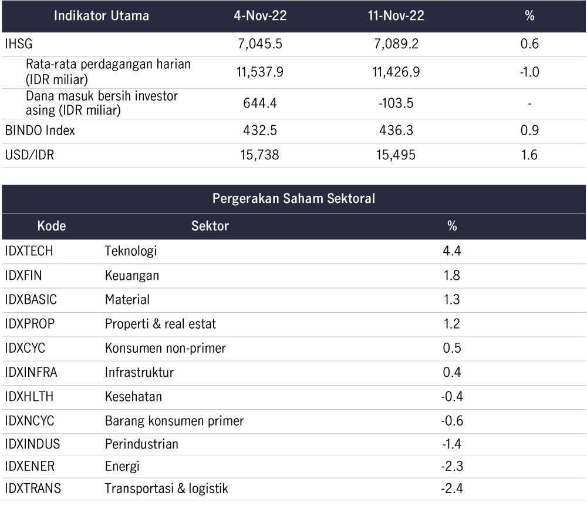This screenshot has width=587, height=515.
Task: Click the IDXINDUS code
Action: 32,444
